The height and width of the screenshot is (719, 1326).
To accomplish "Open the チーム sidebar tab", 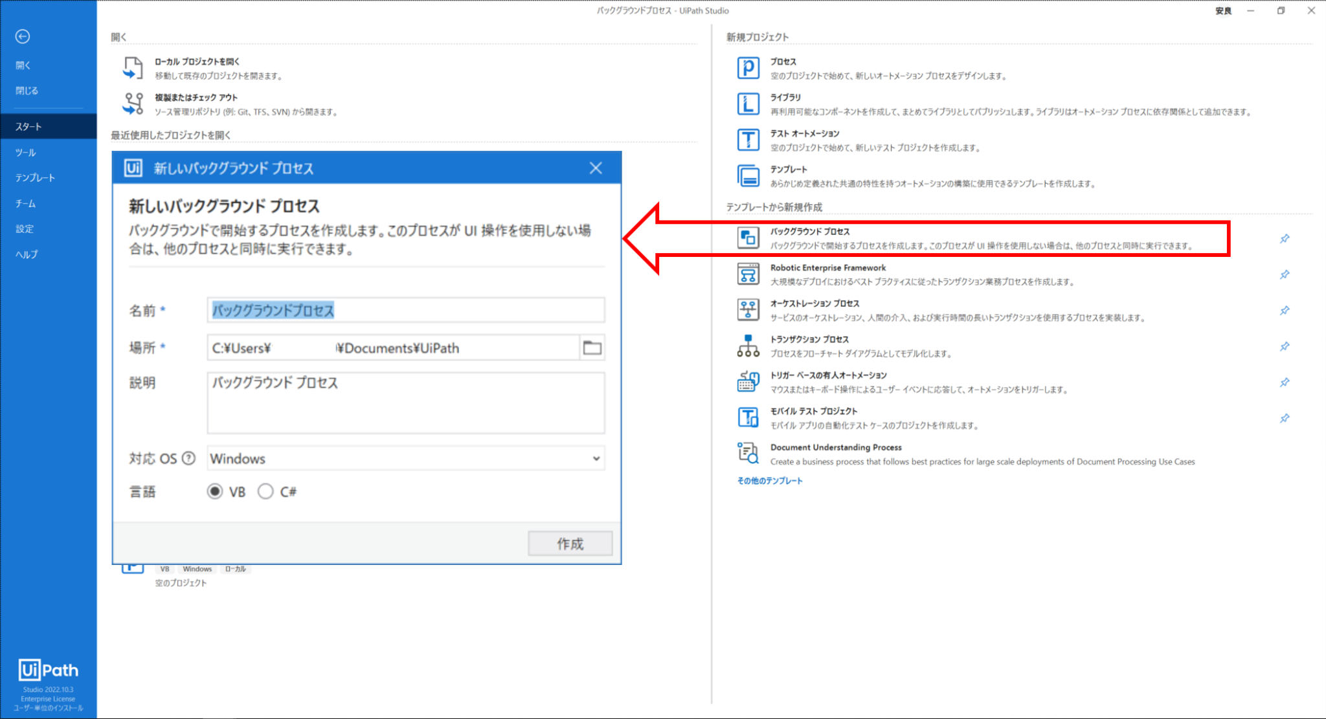I will coord(49,203).
